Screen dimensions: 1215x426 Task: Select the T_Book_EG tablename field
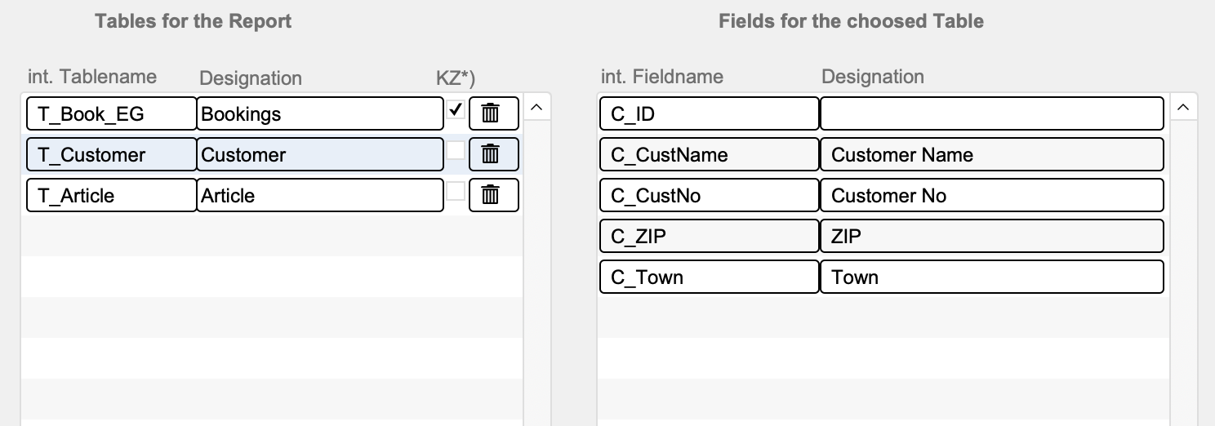click(x=111, y=113)
